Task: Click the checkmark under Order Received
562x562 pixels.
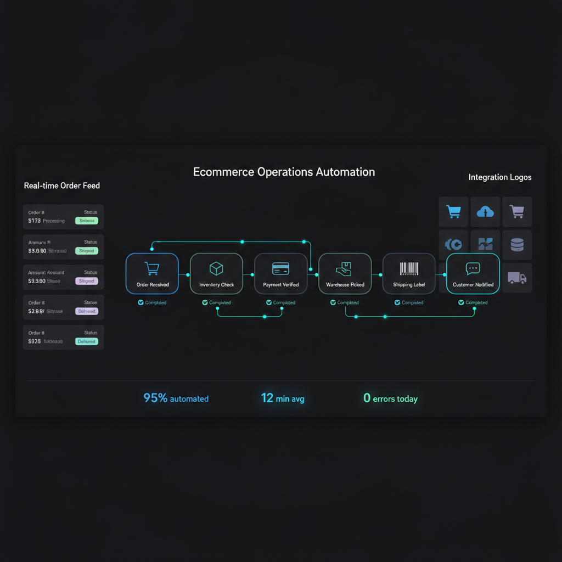Action: tap(140, 302)
